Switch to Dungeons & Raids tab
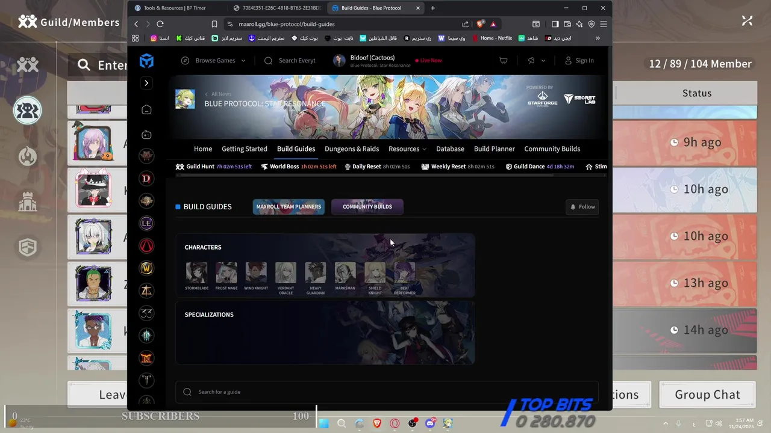The width and height of the screenshot is (771, 433). tap(352, 149)
